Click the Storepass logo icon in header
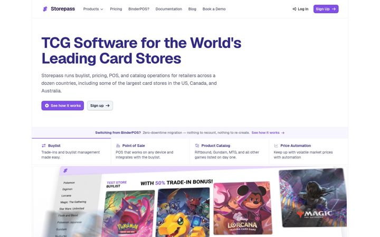This screenshot has width=380, height=237. pyautogui.click(x=45, y=9)
